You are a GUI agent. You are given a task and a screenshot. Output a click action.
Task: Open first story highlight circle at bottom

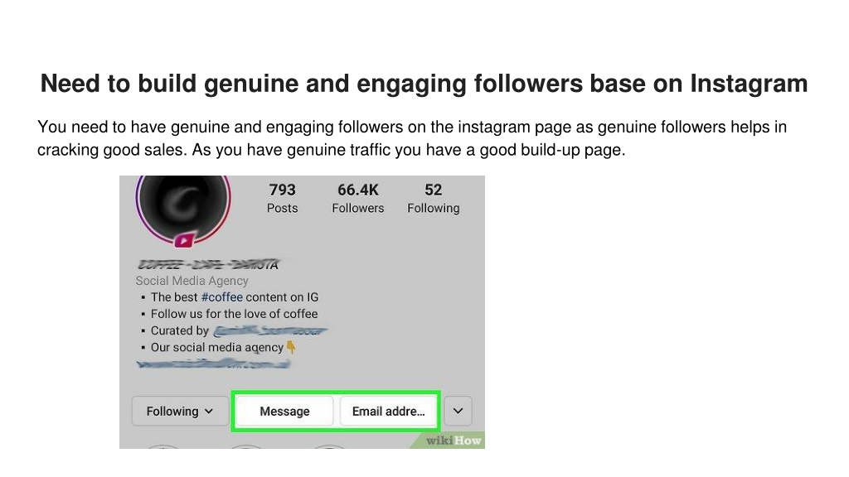tap(163, 446)
